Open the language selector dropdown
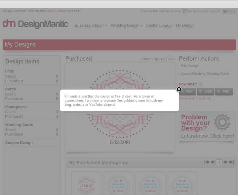Image resolution: width=238 pixels, height=195 pixels. click(x=229, y=11)
